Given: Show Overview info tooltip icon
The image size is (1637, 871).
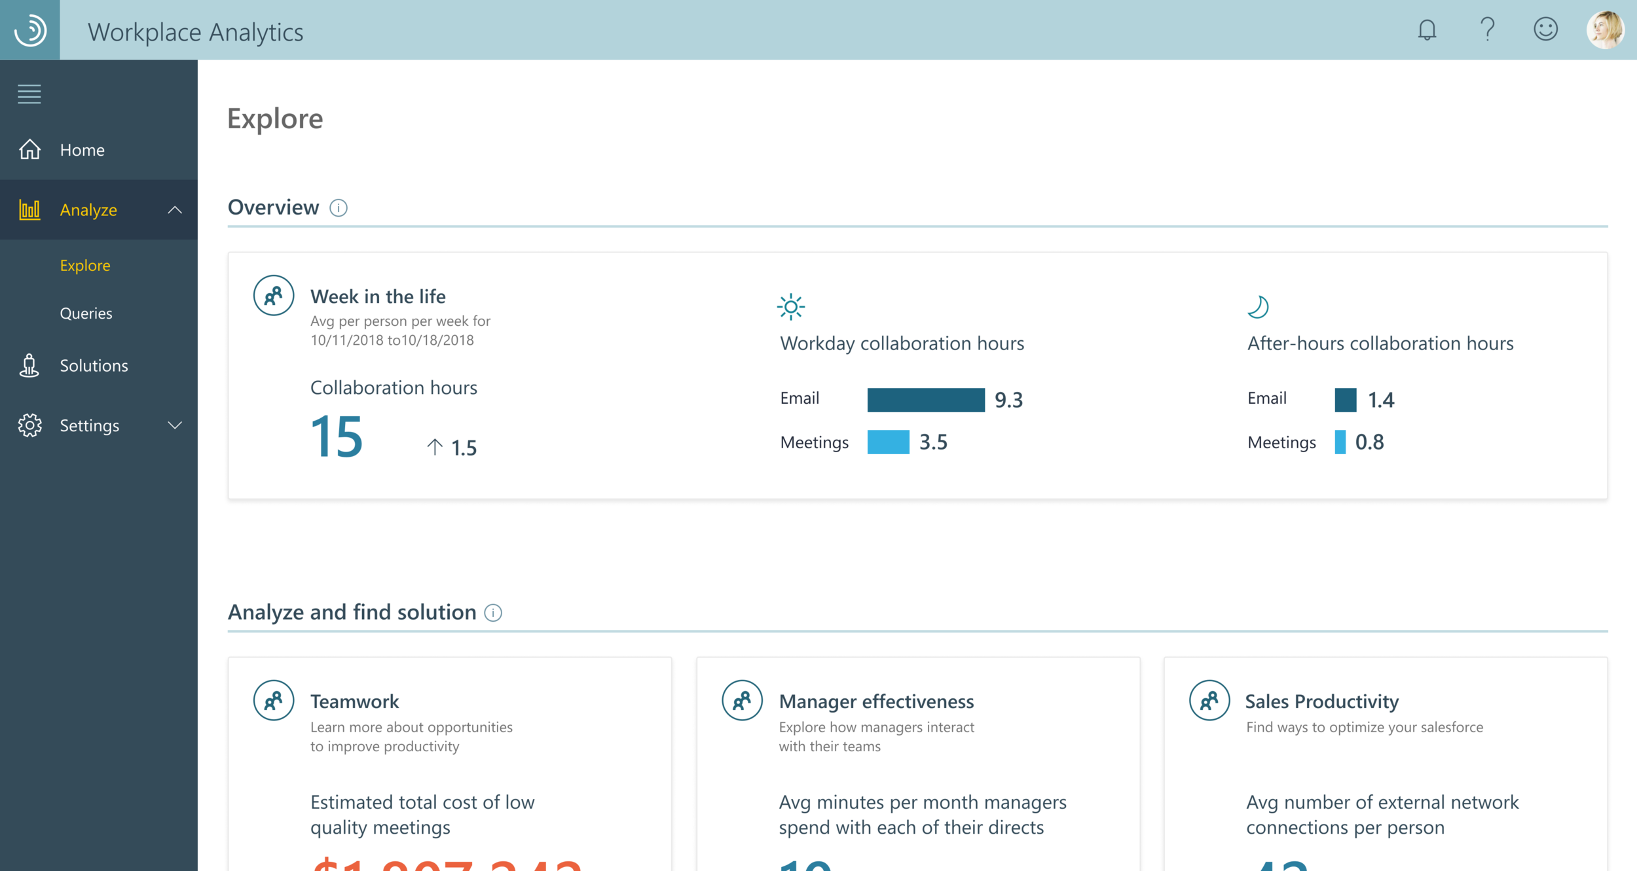Looking at the screenshot, I should pos(339,208).
